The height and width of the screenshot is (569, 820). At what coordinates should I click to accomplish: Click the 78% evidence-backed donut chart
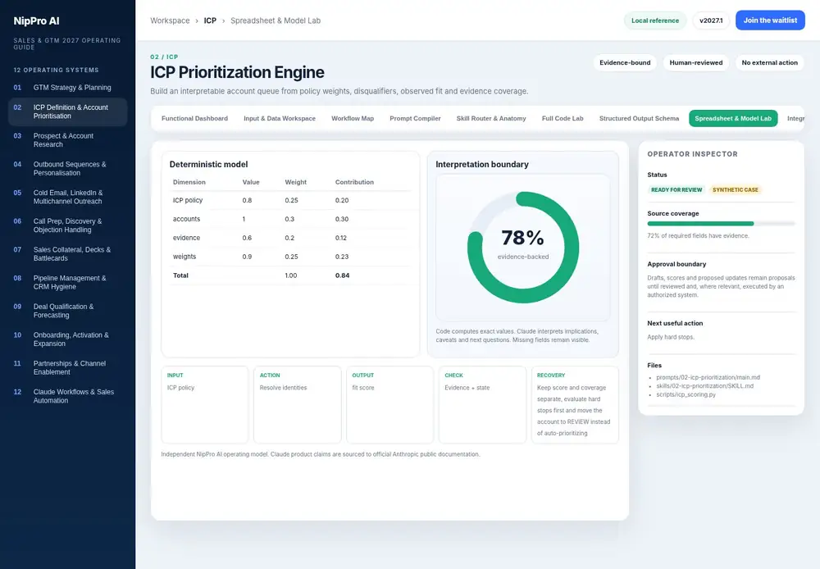(x=523, y=247)
